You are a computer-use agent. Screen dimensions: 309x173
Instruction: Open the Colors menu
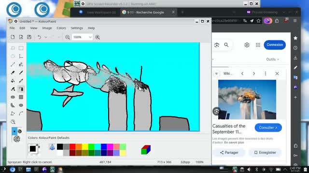tap(61, 28)
